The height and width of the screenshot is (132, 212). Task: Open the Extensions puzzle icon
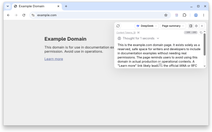(x=184, y=15)
